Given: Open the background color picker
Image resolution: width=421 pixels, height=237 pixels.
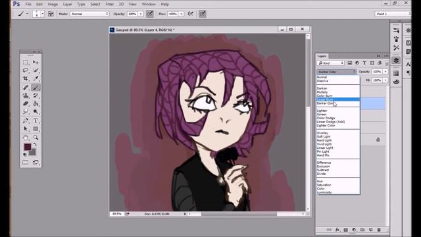Looking at the screenshot, I should pyautogui.click(x=33, y=153).
